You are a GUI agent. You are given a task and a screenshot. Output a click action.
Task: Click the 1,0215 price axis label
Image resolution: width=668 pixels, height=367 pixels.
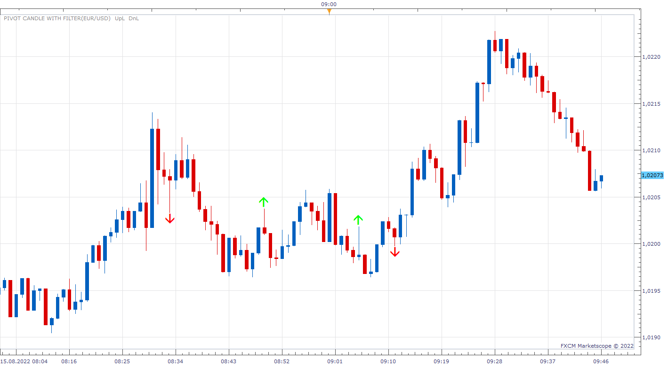click(x=652, y=104)
